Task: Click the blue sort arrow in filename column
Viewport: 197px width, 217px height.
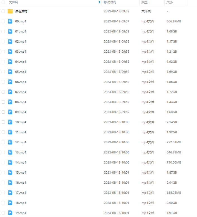Action: coord(99,2)
